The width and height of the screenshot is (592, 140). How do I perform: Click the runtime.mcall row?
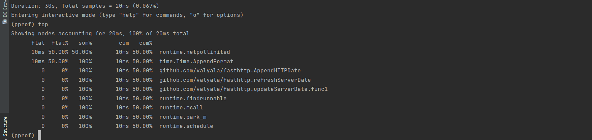[x=181, y=108]
